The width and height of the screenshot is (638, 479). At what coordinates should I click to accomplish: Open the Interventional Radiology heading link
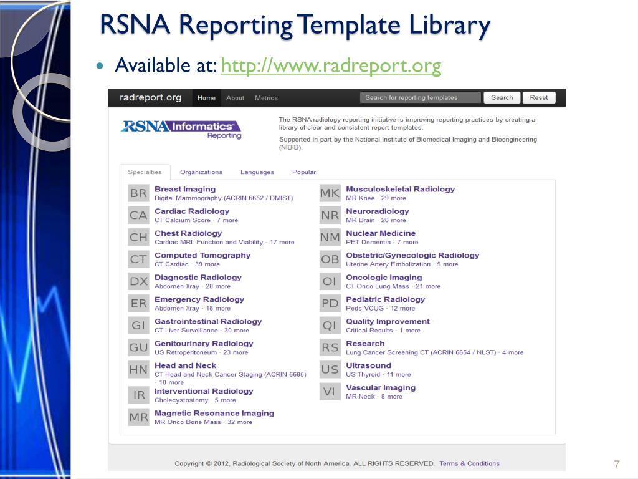click(x=204, y=391)
